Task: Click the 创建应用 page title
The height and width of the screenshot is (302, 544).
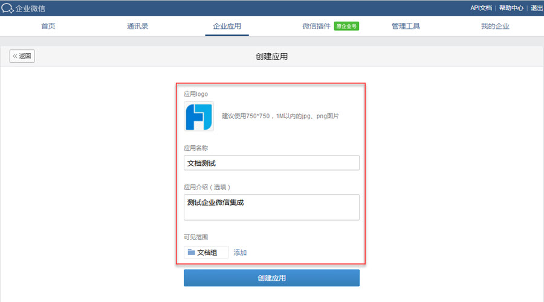Action: [x=271, y=57]
